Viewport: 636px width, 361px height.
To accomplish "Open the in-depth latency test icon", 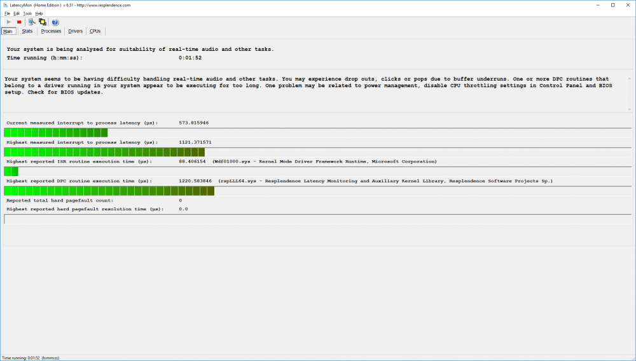I will [x=32, y=22].
